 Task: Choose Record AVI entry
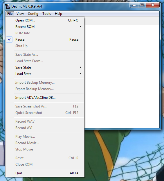pyautogui.click(x=45, y=128)
